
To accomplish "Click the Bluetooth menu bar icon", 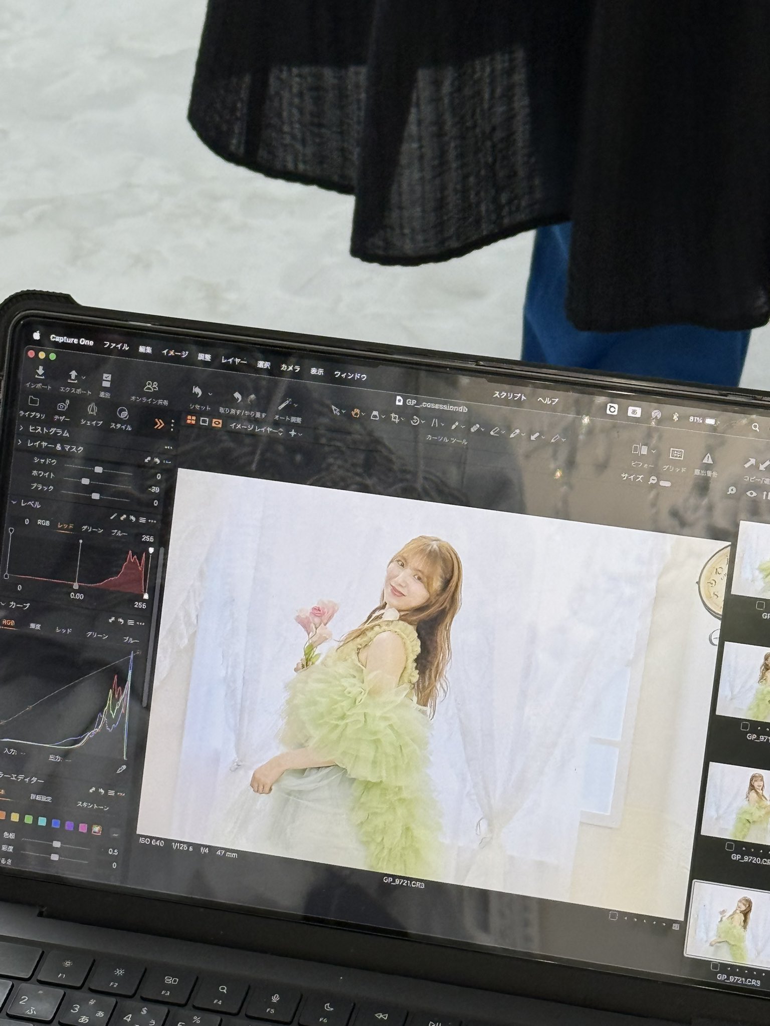I will [675, 416].
